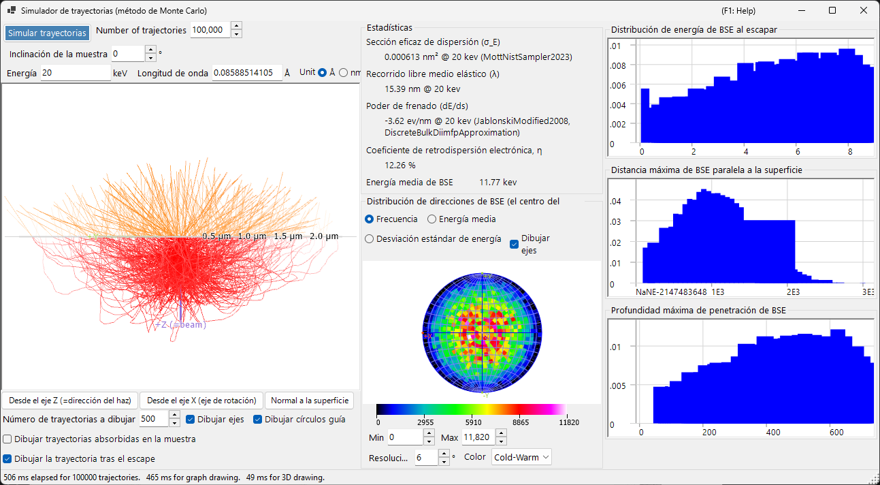The width and height of the screenshot is (880, 485).
Task: Click the F1: Help title bar text
Action: tap(738, 11)
